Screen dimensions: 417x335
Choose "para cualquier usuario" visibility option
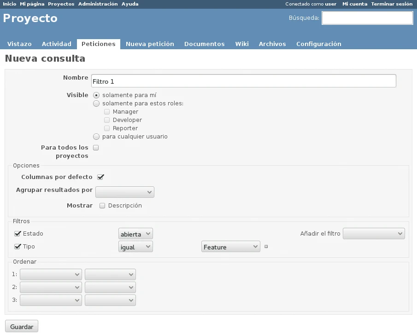96,137
